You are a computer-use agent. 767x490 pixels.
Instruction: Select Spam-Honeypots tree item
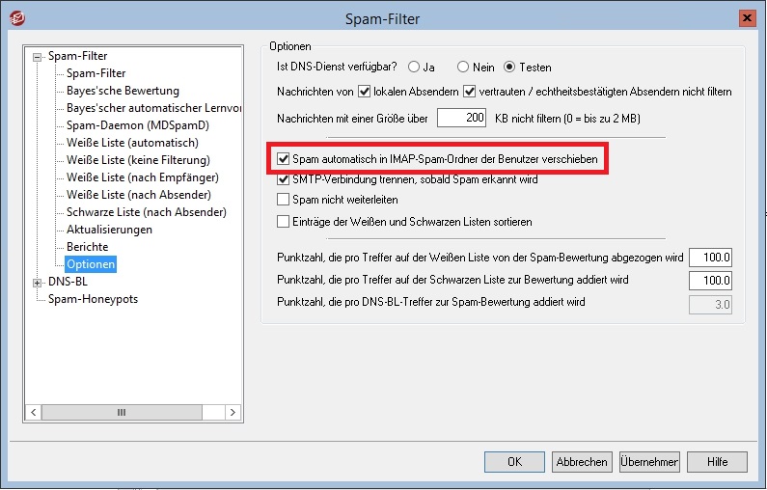(93, 299)
